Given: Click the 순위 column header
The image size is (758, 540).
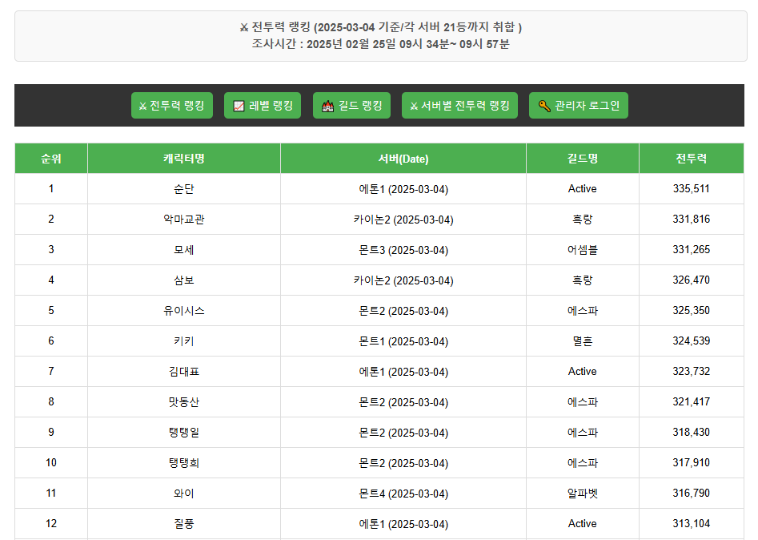Looking at the screenshot, I should click(x=51, y=159).
